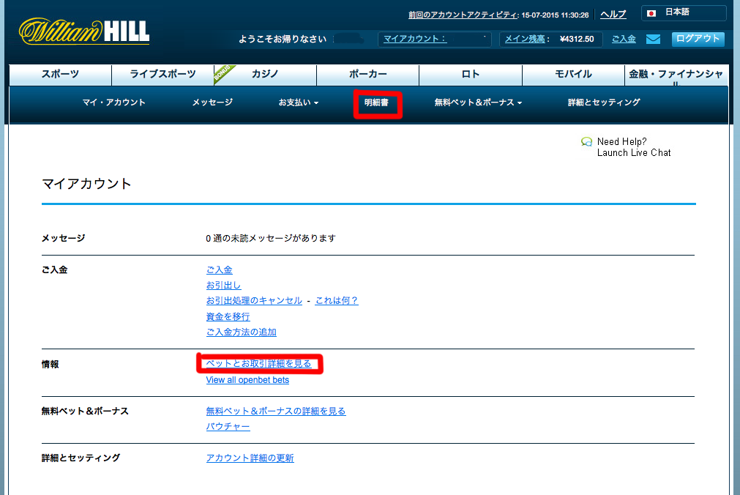740x495 pixels.
Task: Open the 明細書 menu item
Action: [376, 103]
